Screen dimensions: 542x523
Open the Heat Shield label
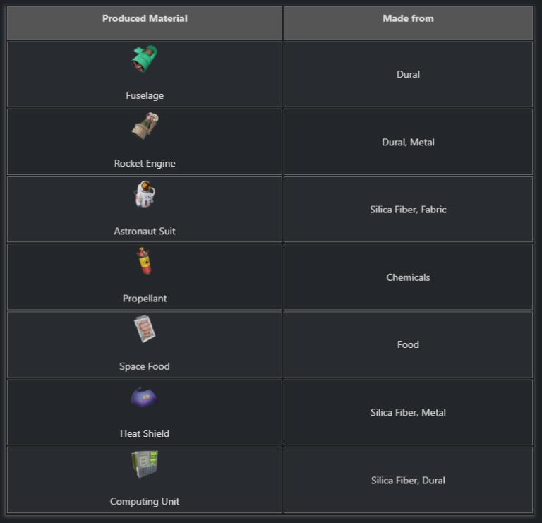click(145, 433)
